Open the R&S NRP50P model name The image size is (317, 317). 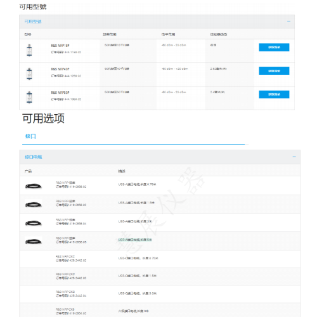(x=60, y=93)
